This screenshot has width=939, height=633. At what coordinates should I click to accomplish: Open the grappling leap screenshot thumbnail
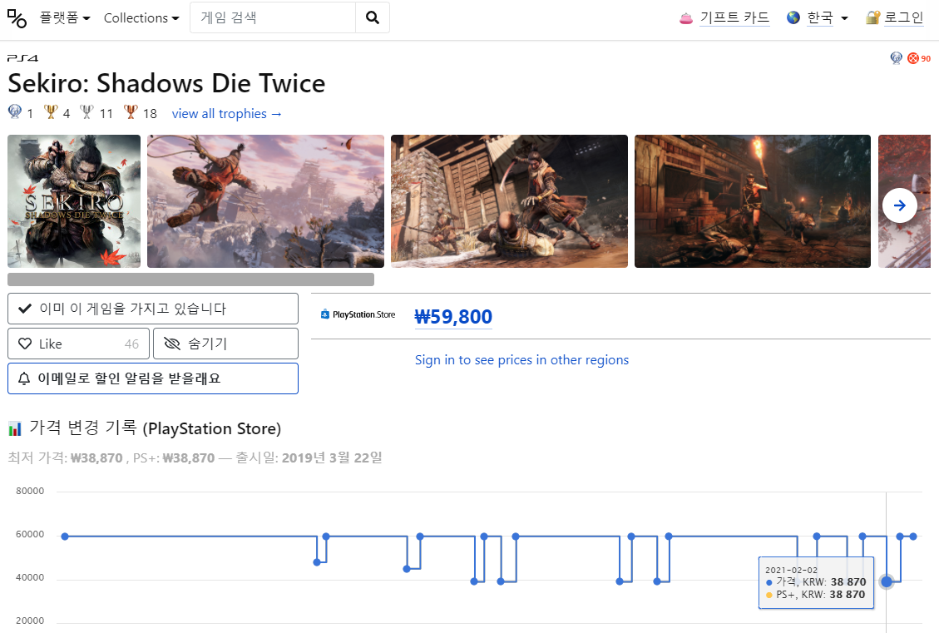[266, 201]
